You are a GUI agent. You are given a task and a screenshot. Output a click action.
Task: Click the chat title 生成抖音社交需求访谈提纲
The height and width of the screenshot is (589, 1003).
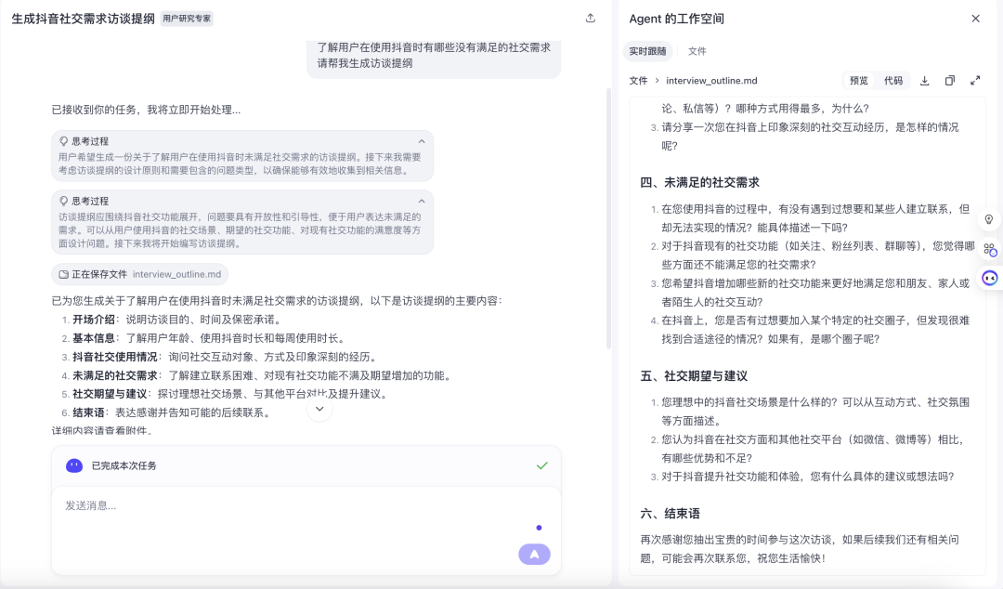[84, 19]
